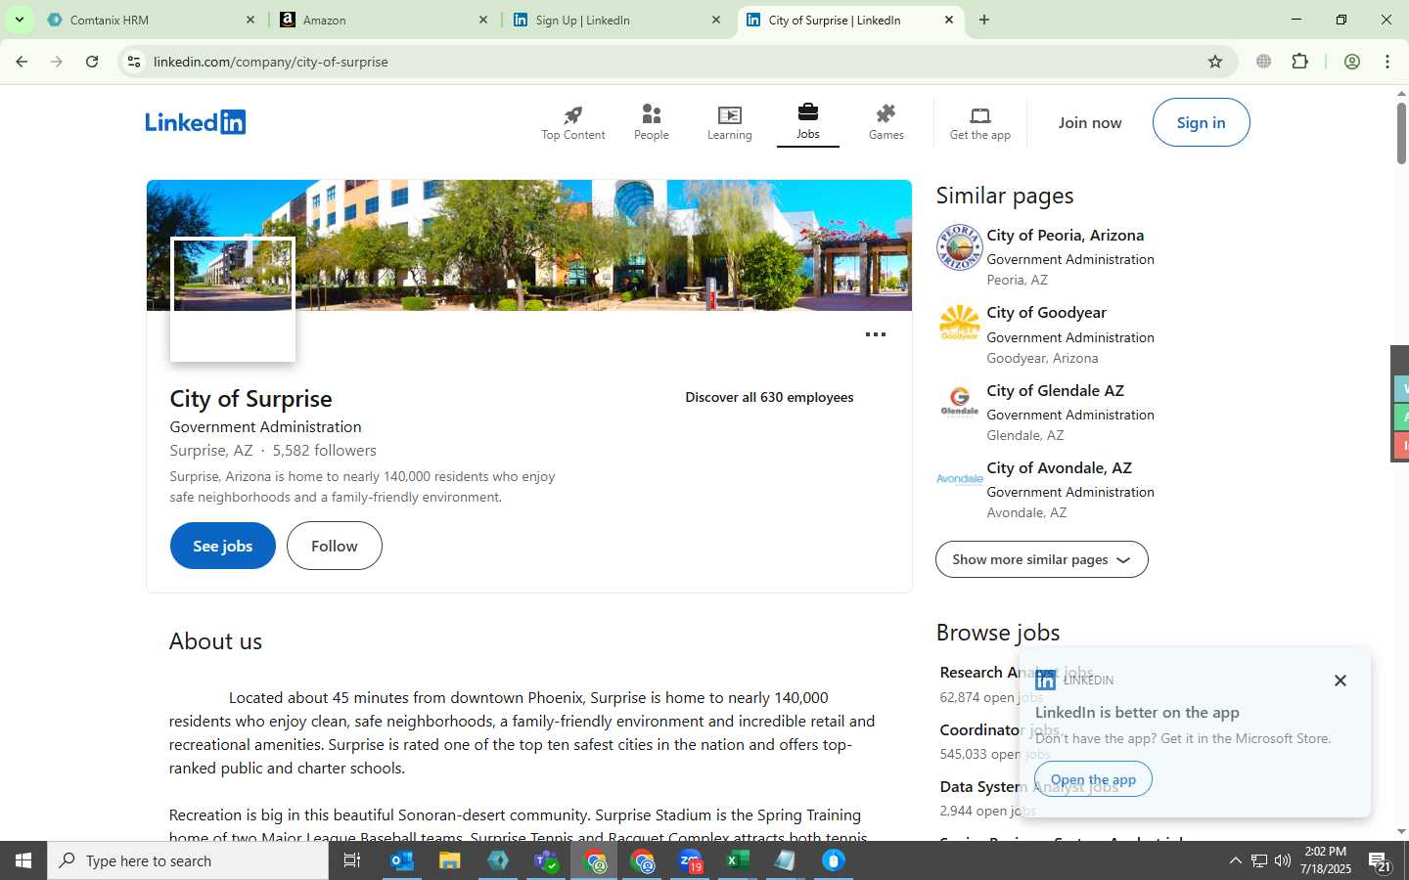
Task: Click the City of Peoria logo
Action: coord(959,247)
